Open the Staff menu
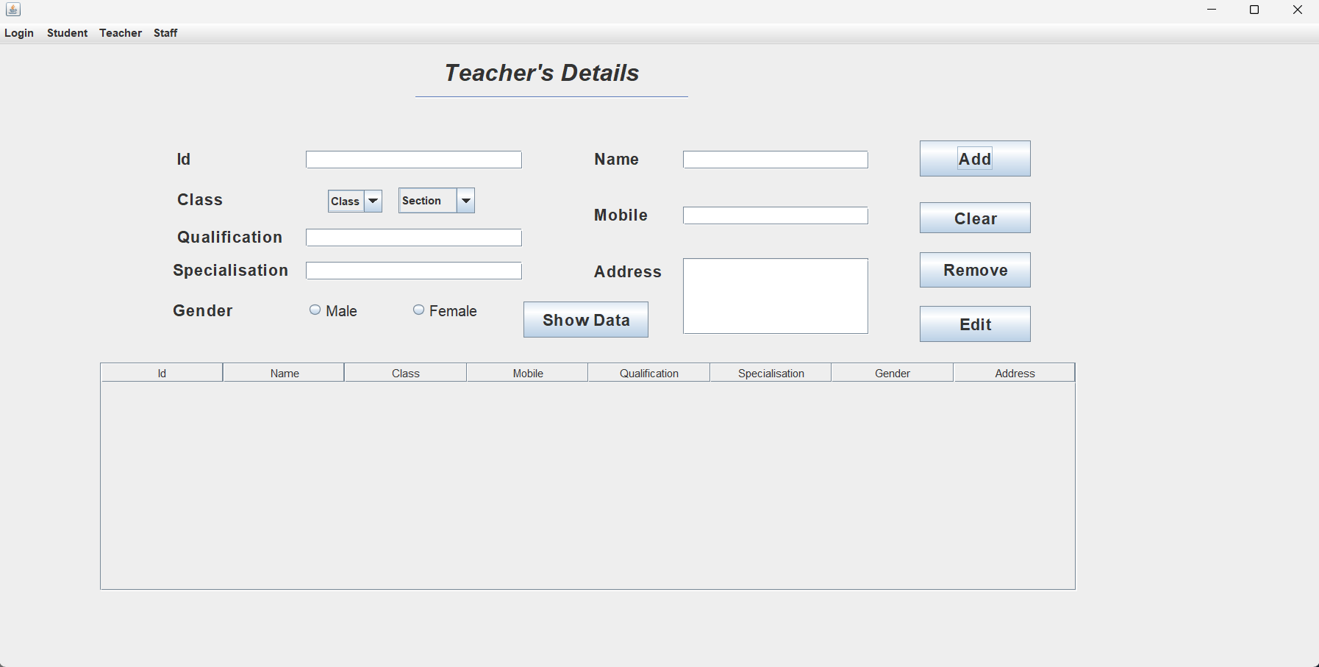1319x667 pixels. (x=165, y=33)
